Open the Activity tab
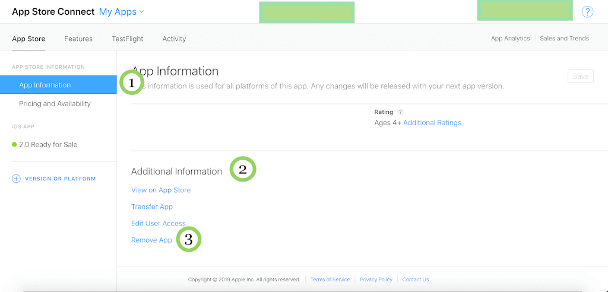 [174, 39]
